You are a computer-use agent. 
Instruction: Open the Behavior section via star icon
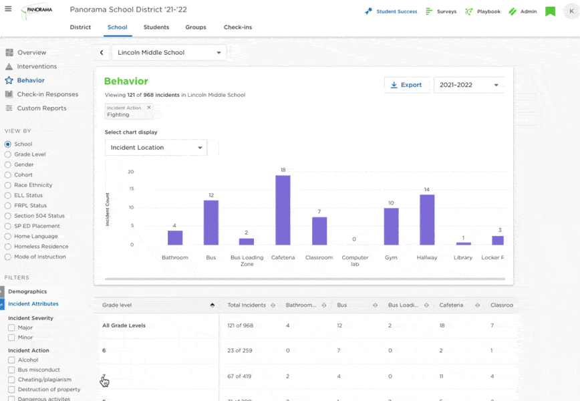coord(9,80)
